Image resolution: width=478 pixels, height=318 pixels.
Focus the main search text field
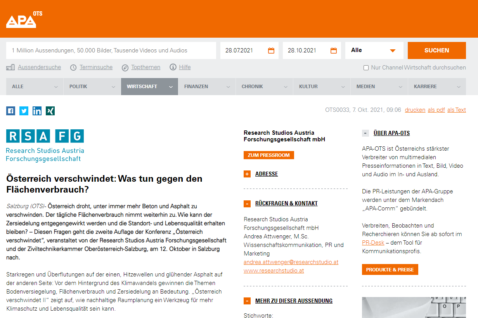click(111, 50)
